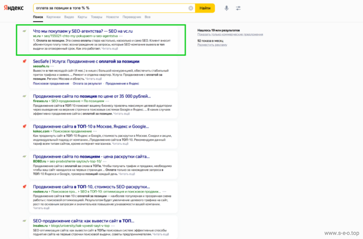Click the favicon beside BDBD.ru result
The width and height of the screenshot is (363, 239).
point(25,156)
